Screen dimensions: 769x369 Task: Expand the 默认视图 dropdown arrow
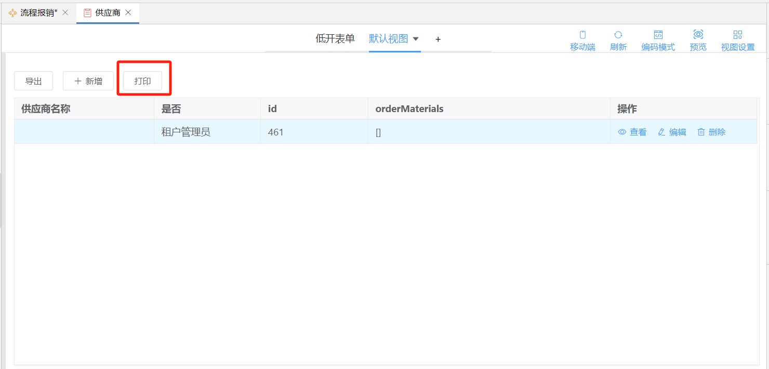pyautogui.click(x=416, y=39)
